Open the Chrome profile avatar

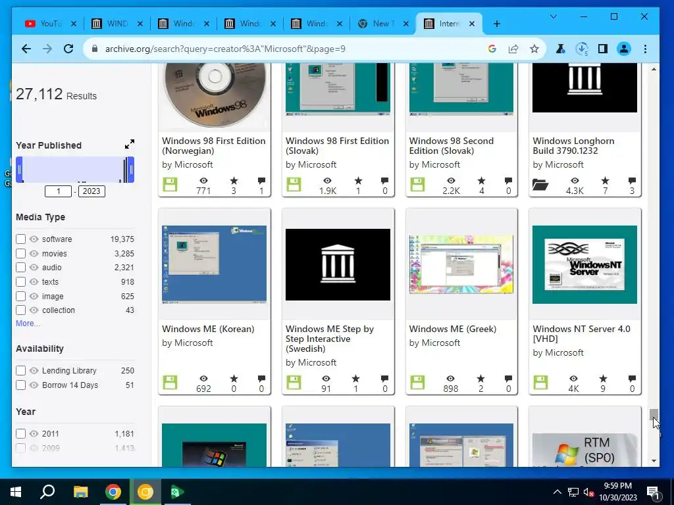tap(624, 49)
